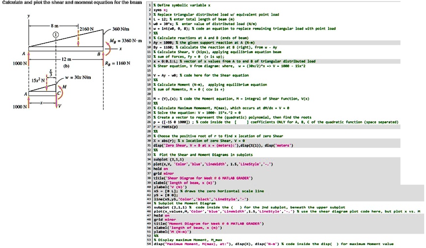Click the 'w = 30x N/m' label in free-body diagram
The image size is (426, 248).
point(78,78)
